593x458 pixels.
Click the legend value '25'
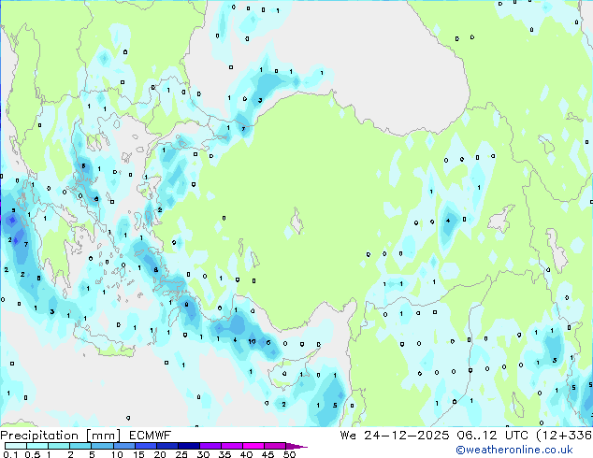[x=181, y=454]
